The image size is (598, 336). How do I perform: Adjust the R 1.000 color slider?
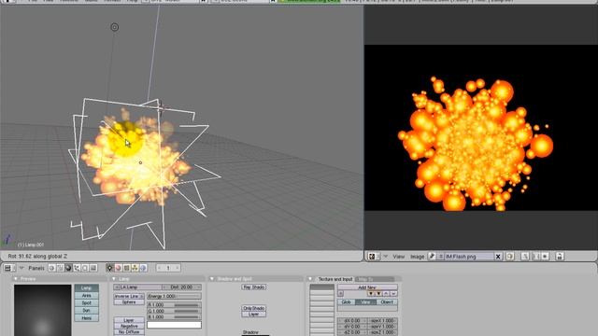[175, 305]
